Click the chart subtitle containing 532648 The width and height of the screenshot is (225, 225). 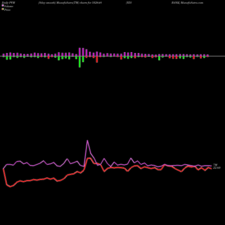70,3
